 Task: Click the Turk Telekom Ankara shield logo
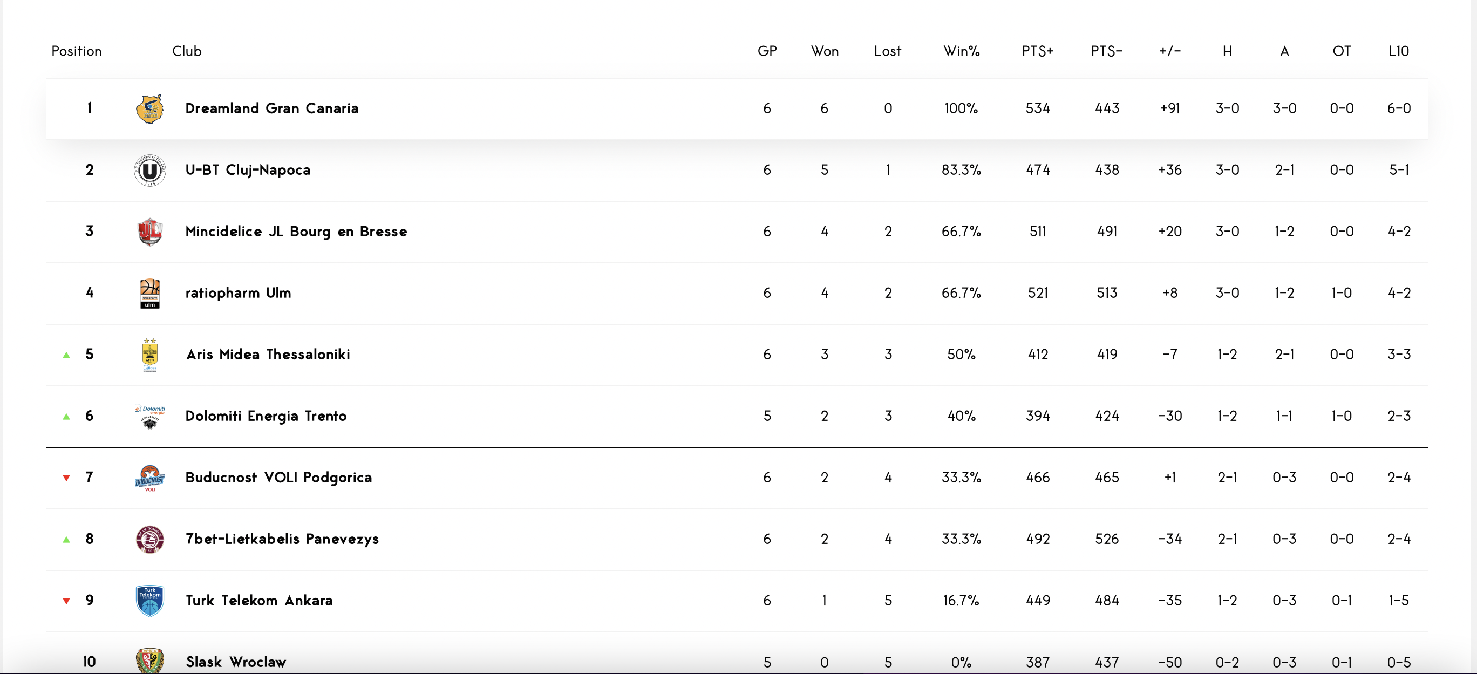pos(149,601)
